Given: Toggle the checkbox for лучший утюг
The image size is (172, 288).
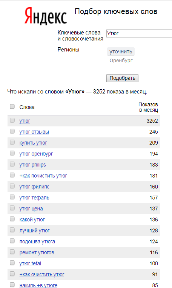Looking at the screenshot, I should pos(12,230).
